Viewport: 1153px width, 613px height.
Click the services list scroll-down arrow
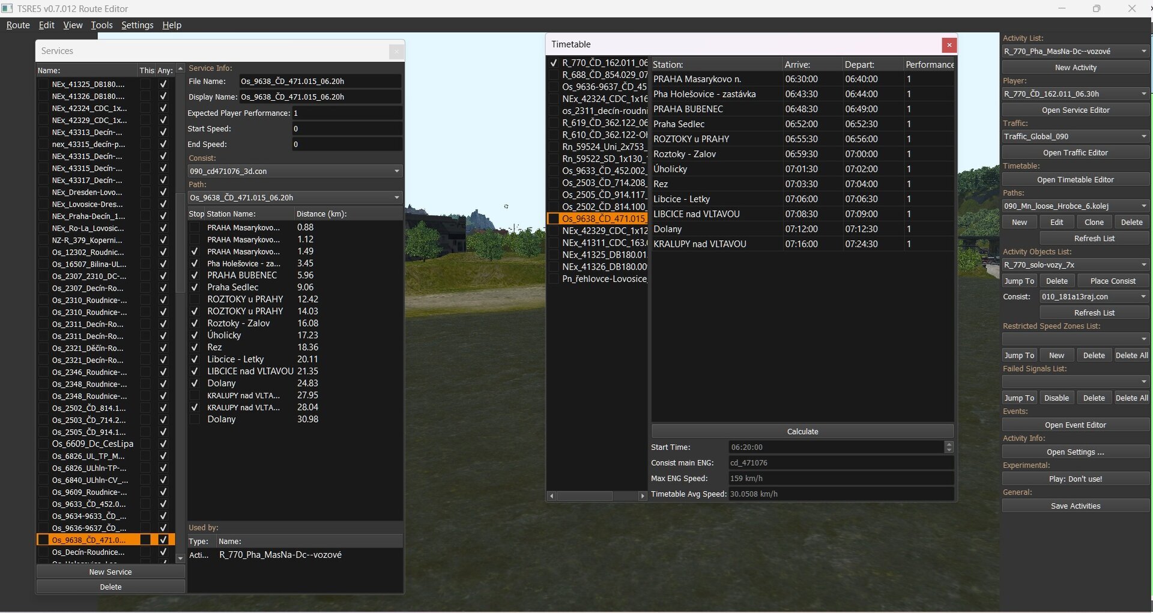180,558
